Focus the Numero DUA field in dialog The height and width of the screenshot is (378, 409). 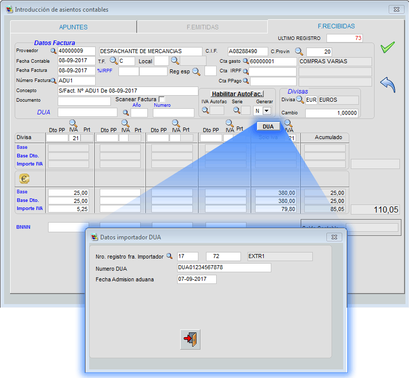[x=224, y=268]
